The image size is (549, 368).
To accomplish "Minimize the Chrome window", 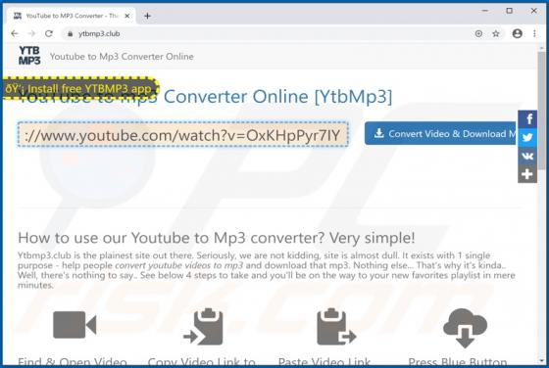I will pyautogui.click(x=485, y=11).
